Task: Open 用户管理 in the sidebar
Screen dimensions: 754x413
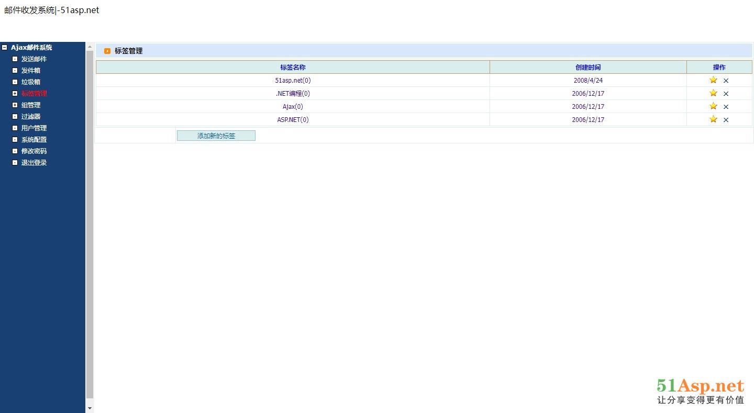Action: (34, 128)
